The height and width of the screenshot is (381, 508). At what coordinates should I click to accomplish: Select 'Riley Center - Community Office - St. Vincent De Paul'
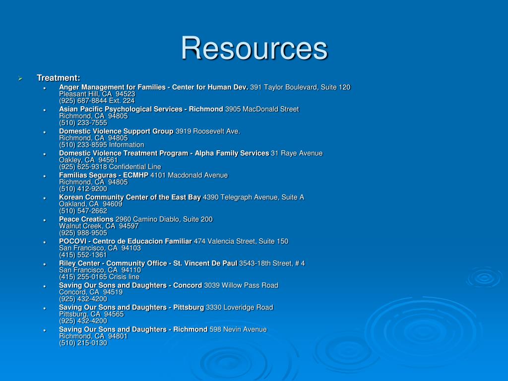pos(148,263)
